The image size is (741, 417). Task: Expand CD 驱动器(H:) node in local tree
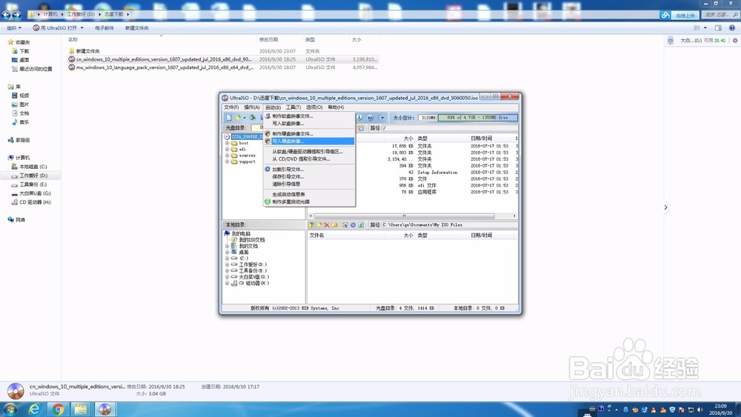[227, 284]
